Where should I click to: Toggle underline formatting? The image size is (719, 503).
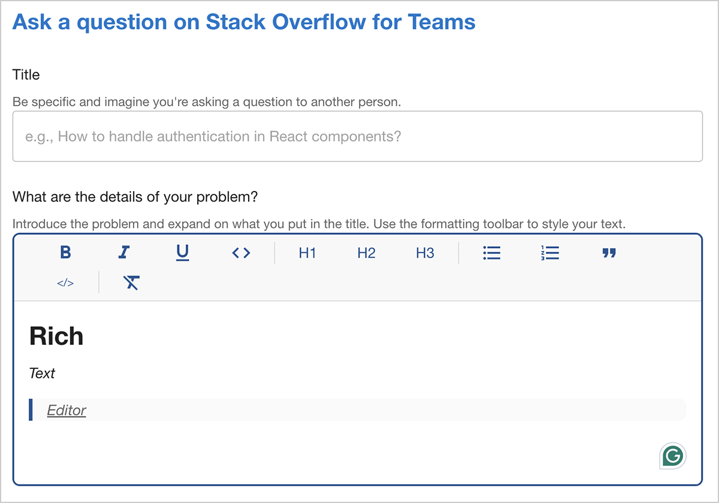182,253
